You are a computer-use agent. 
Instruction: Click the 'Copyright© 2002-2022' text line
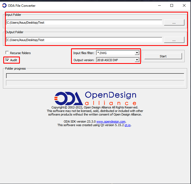(x=95, y=107)
